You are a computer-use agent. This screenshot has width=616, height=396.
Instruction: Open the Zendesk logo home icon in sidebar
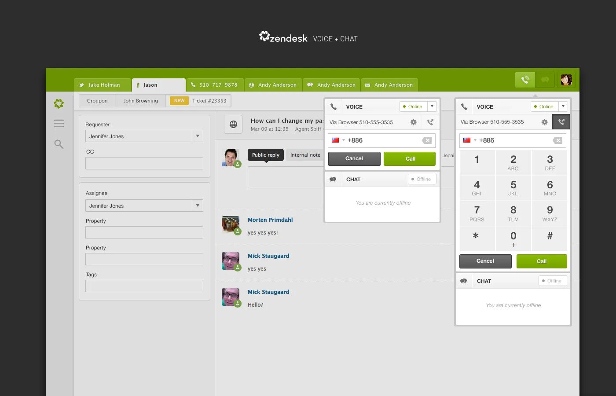click(59, 104)
